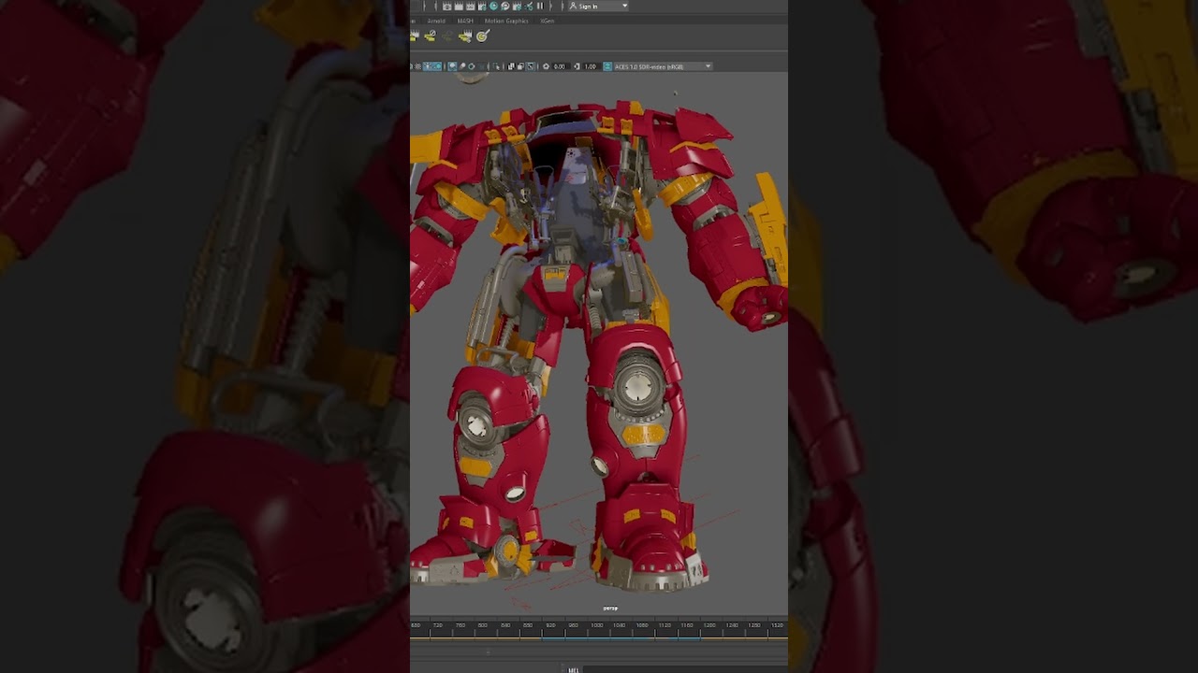This screenshot has width=1198, height=673.
Task: Open Hypershade with the teal sphere icon
Action: [493, 7]
